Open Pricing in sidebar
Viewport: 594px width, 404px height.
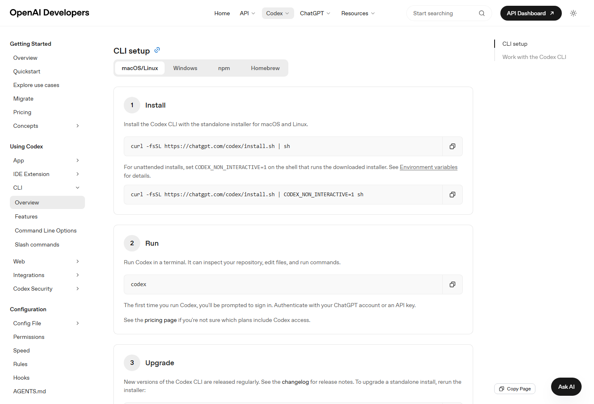tap(22, 112)
